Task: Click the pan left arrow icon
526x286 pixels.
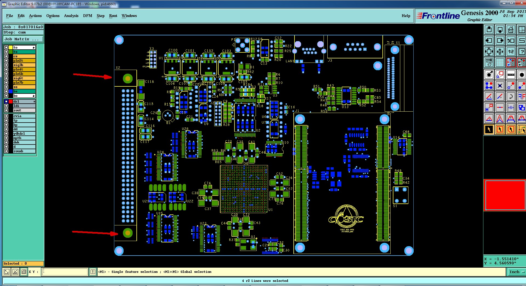Action: coord(489,41)
